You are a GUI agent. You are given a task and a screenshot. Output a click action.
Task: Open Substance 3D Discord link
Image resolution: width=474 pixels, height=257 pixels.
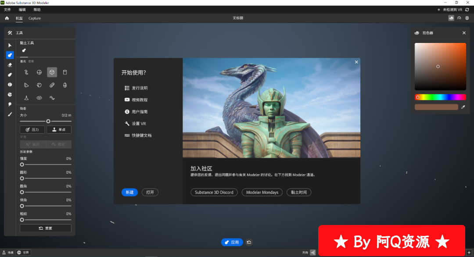click(x=214, y=193)
